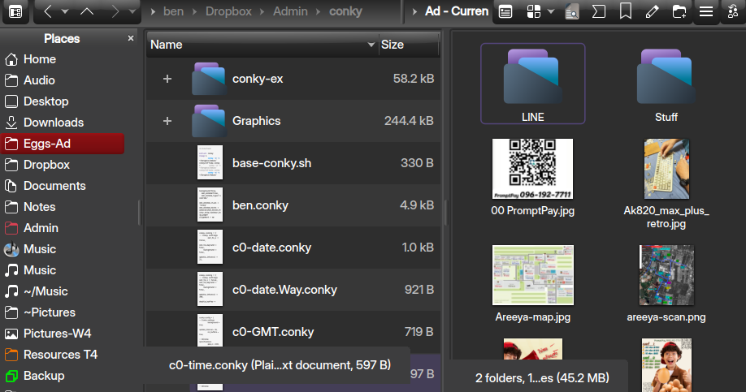Open the file search icon
Image resolution: width=746 pixels, height=392 pixels.
[x=571, y=11]
